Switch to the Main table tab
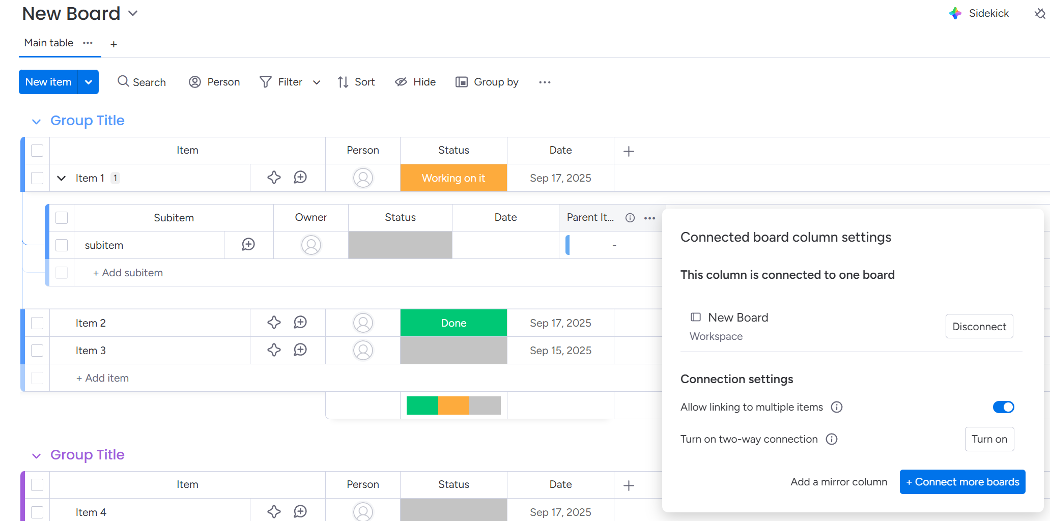Screen dimensions: 1050x521 49,43
